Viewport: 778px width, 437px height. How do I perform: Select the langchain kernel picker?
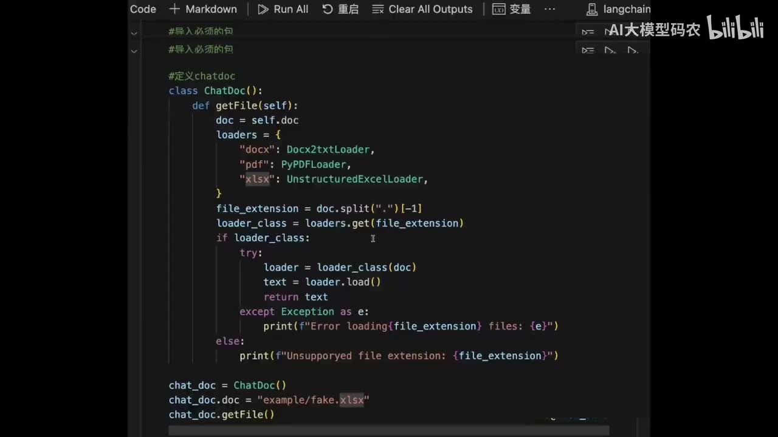(x=619, y=9)
